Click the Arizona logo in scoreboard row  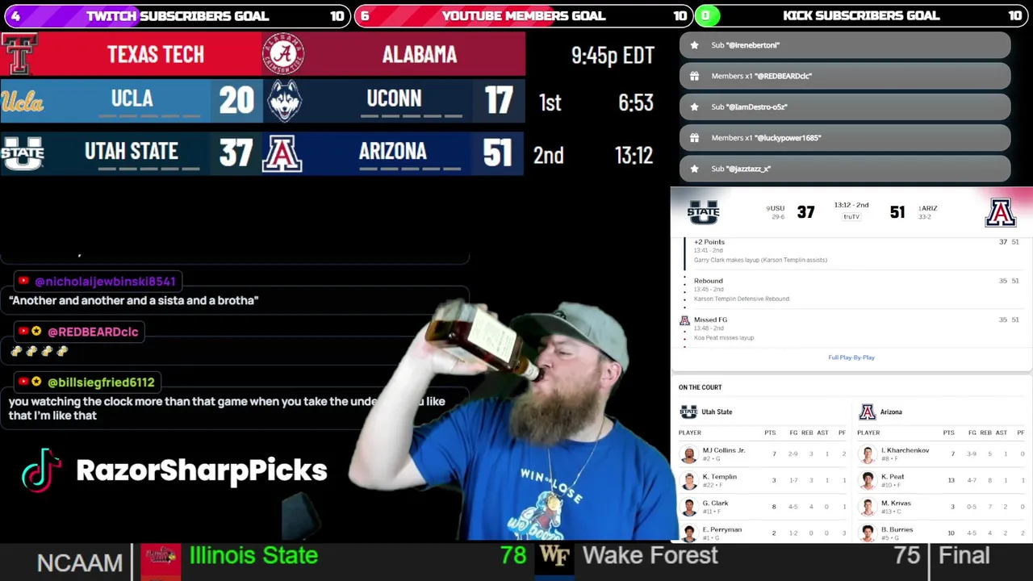tap(282, 153)
